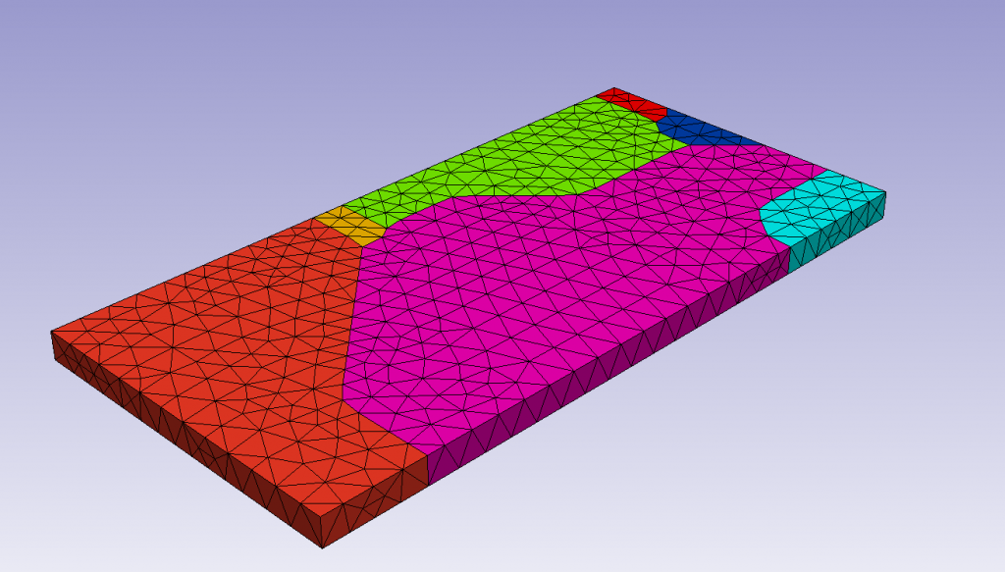Select the rightmost top corner vertex
This screenshot has width=1005, height=572.
point(886,191)
